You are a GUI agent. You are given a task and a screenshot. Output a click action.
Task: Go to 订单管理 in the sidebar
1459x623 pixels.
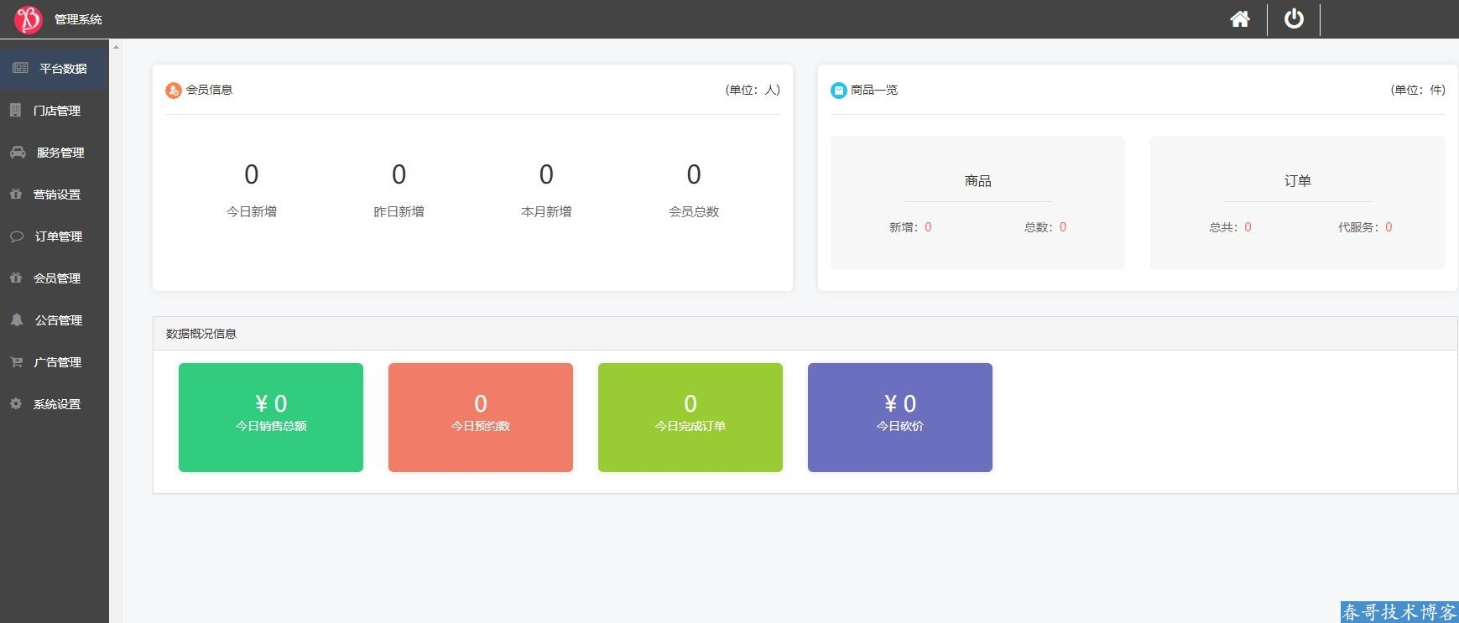58,236
